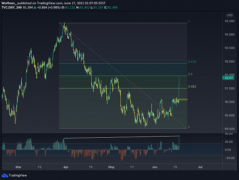
Task: Select the 0.382 Fibonacci level label
Action: (192, 87)
